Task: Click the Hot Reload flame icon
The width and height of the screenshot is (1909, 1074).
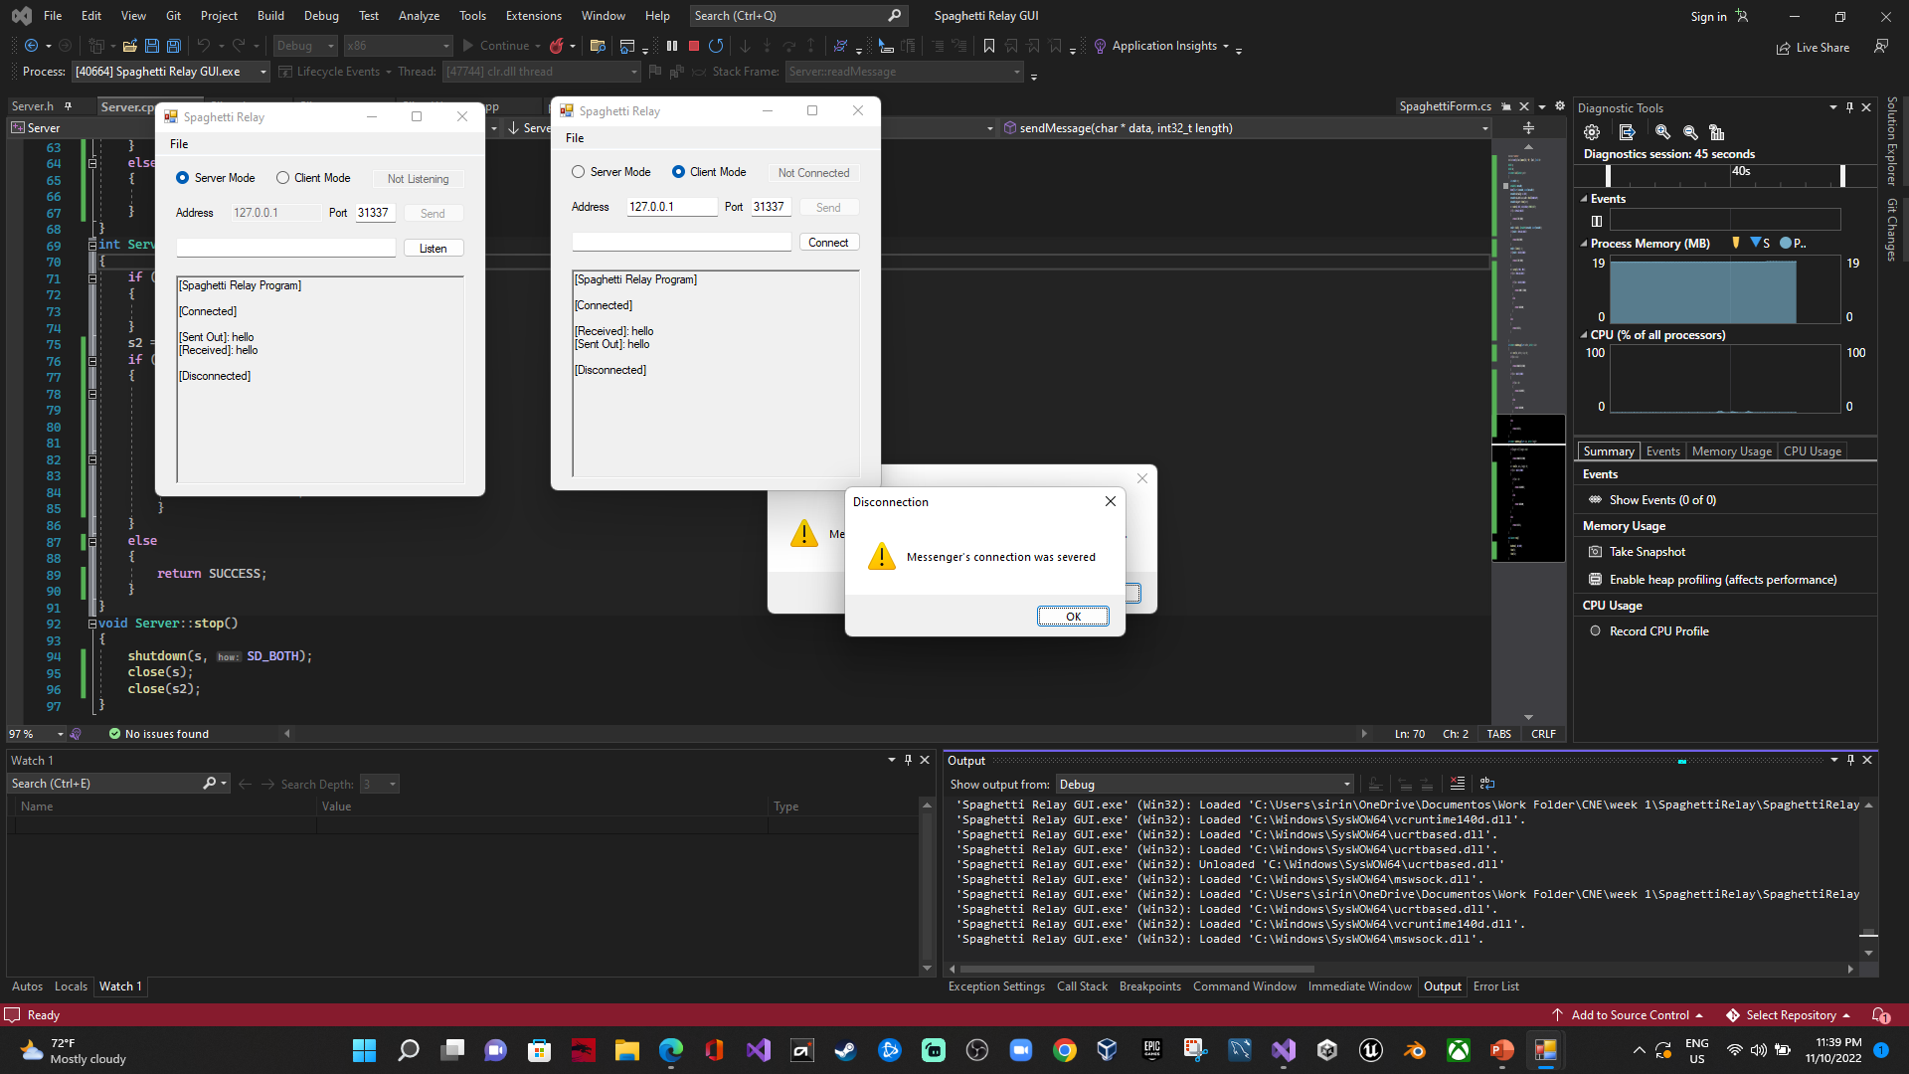Action: tap(557, 46)
